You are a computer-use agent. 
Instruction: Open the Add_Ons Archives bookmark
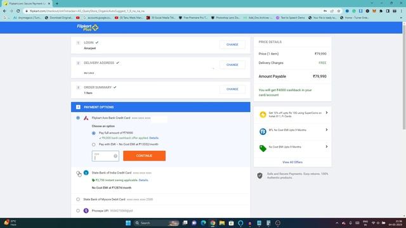pos(258,18)
